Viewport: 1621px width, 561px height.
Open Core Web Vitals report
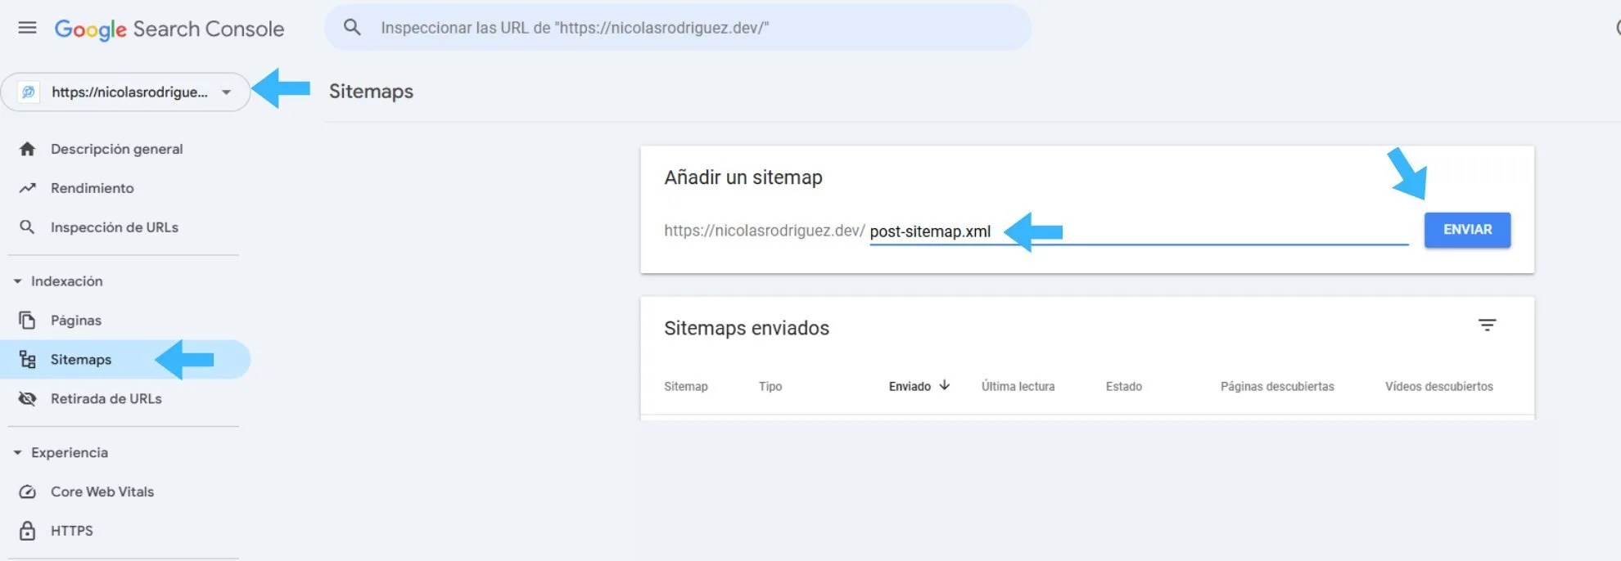(x=102, y=492)
